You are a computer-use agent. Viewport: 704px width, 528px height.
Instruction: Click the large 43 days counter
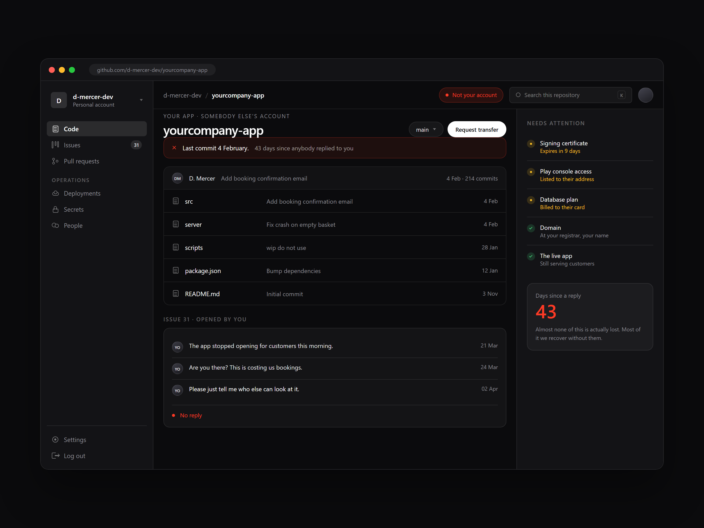point(546,312)
